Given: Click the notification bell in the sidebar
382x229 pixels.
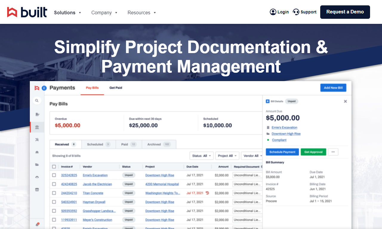Looking at the screenshot, I should click(37, 224).
